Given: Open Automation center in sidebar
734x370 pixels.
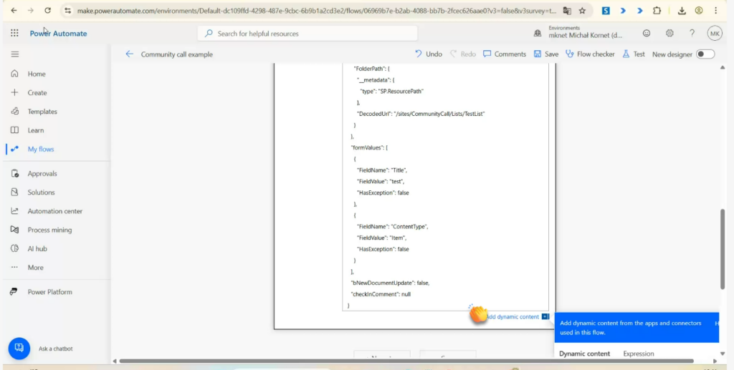Looking at the screenshot, I should pos(55,211).
